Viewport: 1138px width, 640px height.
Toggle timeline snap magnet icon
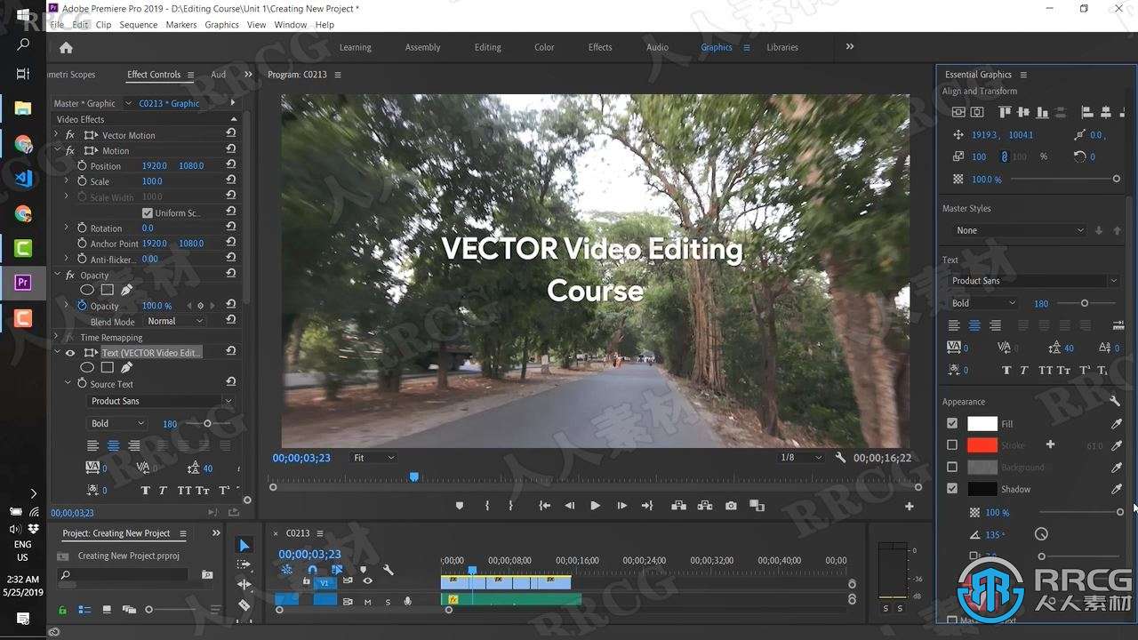[312, 570]
